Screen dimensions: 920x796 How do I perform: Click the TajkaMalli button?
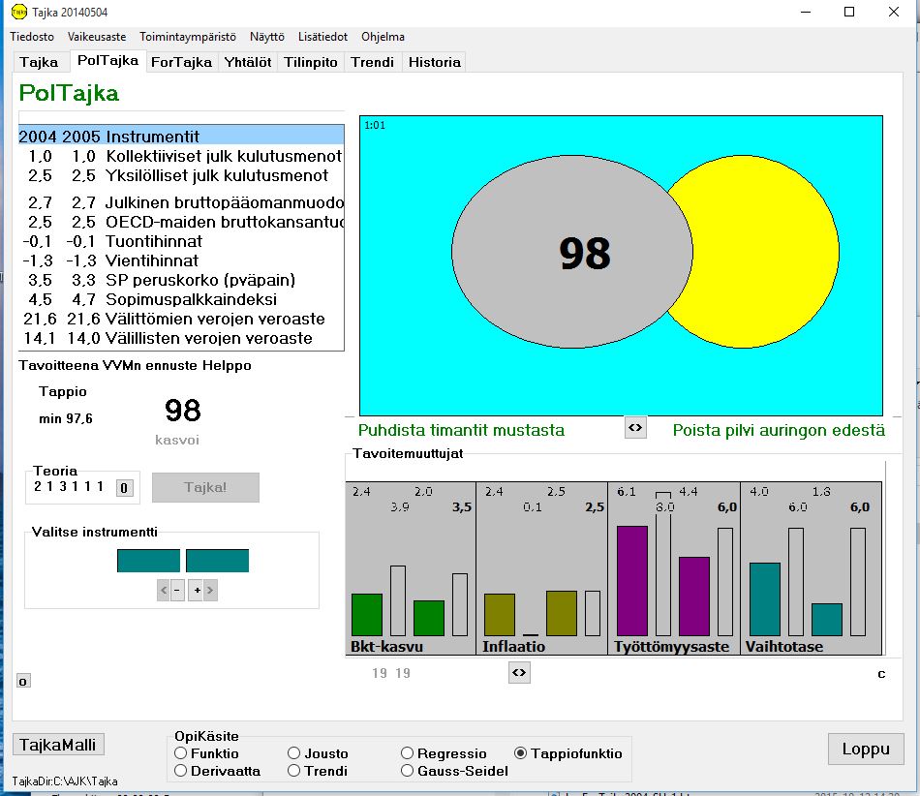tap(58, 745)
